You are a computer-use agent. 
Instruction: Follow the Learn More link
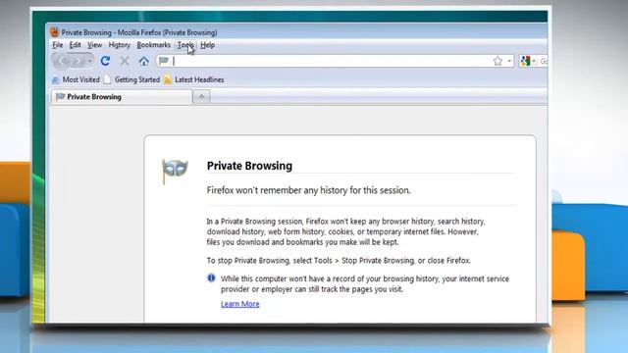click(239, 304)
